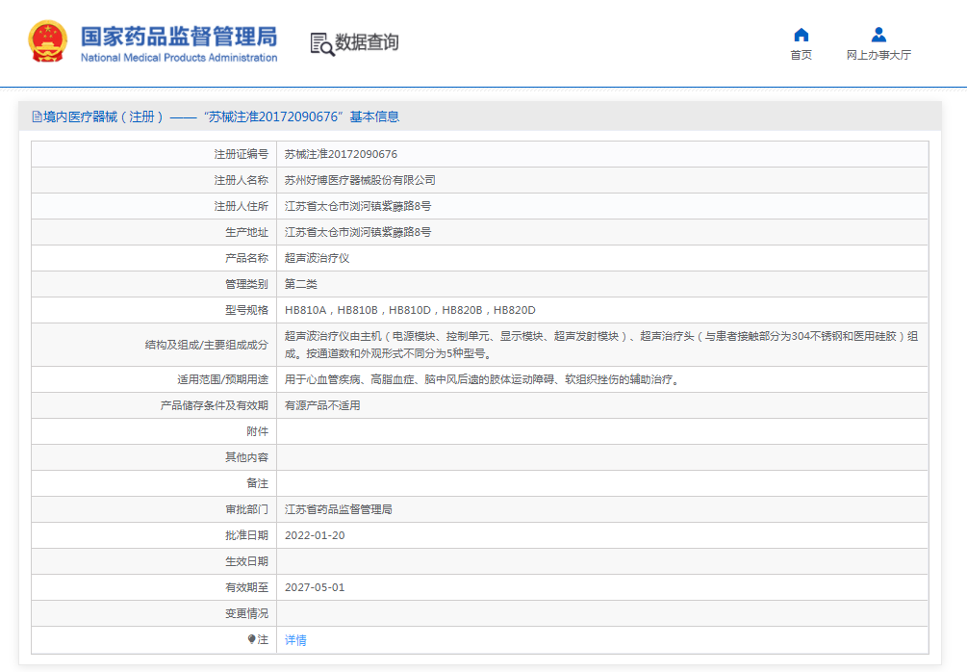Click the 数据查询 search document icon

[322, 44]
